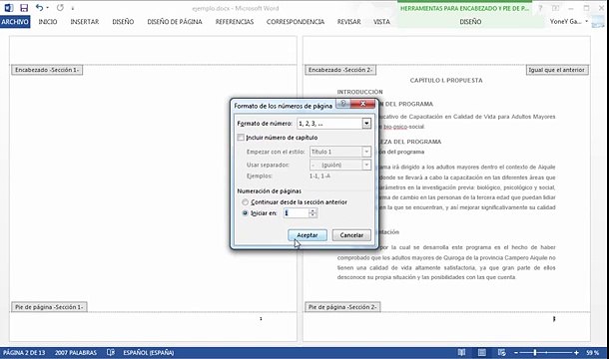Screen dimensions: 609x359
Task: Open the Undo history dropdown arrow
Action: click(48, 8)
